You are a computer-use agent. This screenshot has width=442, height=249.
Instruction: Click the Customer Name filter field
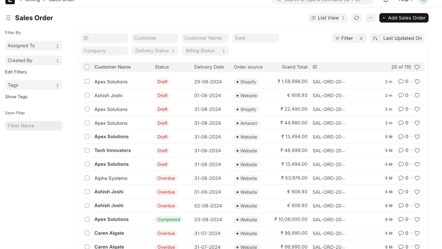pos(205,38)
